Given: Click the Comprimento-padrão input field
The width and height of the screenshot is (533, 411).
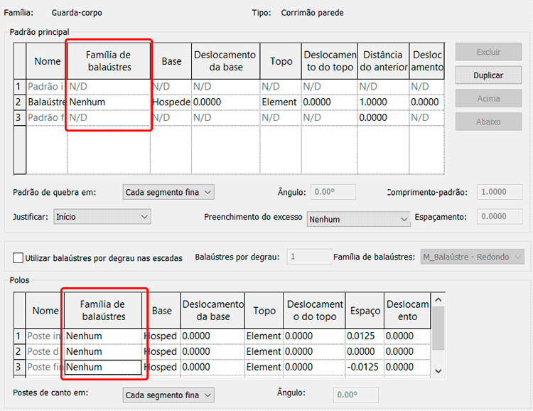Looking at the screenshot, I should [x=500, y=192].
